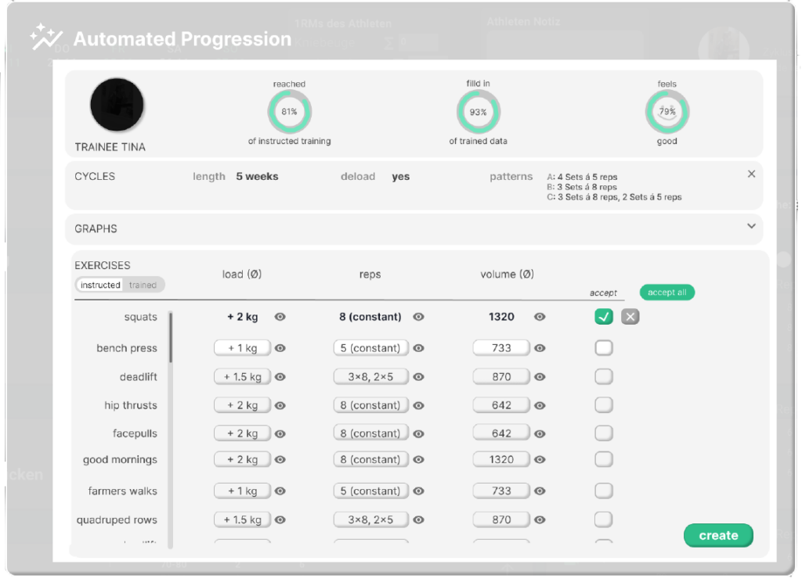The height and width of the screenshot is (586, 802).
Task: Expand the GRAPHS section chevron
Action: pos(751,227)
